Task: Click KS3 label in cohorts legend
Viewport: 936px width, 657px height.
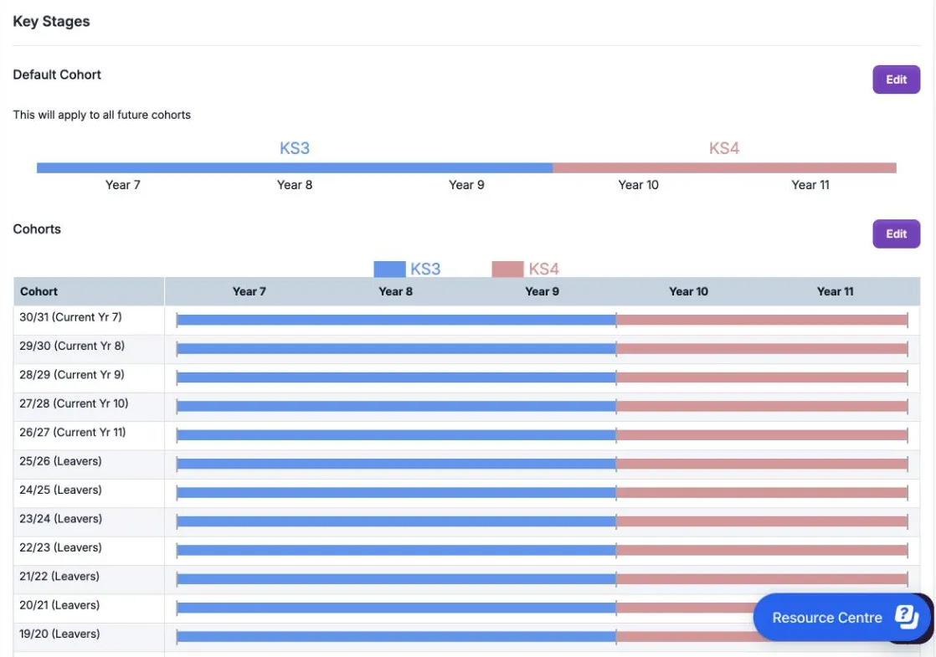Action: tap(425, 269)
